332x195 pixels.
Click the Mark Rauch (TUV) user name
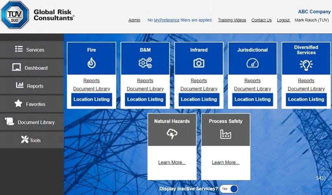[312, 20]
